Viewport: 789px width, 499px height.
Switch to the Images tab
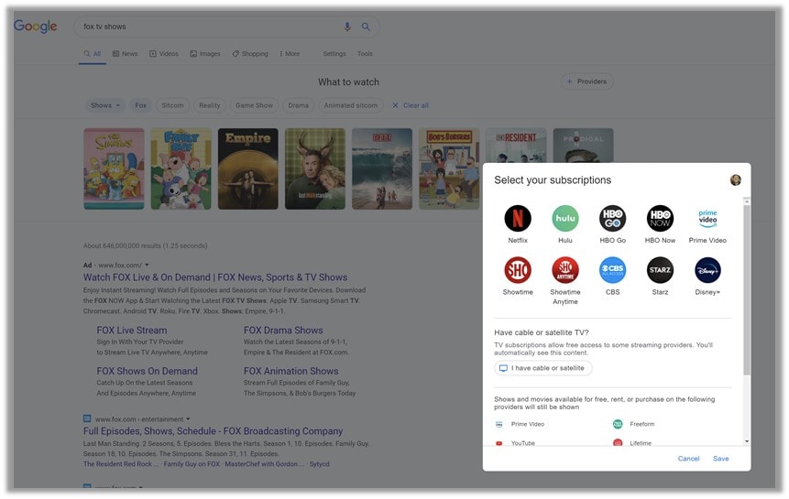[205, 54]
